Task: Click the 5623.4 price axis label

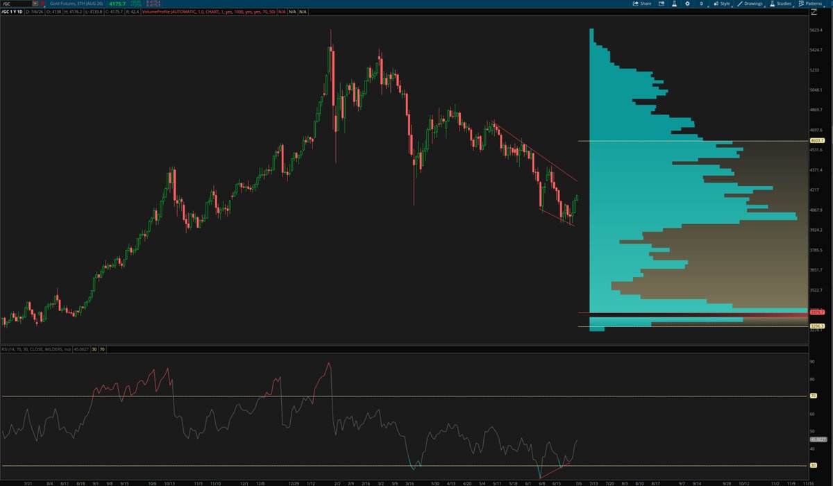Action: [817, 30]
